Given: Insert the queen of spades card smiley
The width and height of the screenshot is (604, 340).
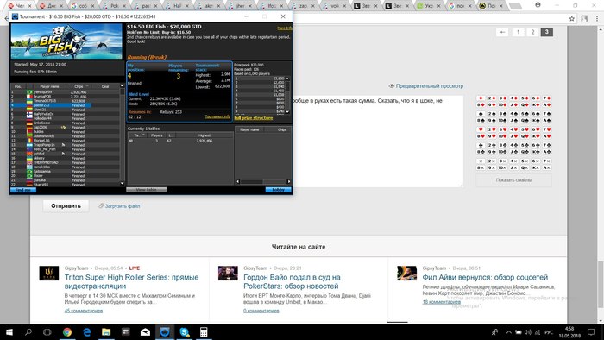Looking at the screenshot, I should coord(525,121).
